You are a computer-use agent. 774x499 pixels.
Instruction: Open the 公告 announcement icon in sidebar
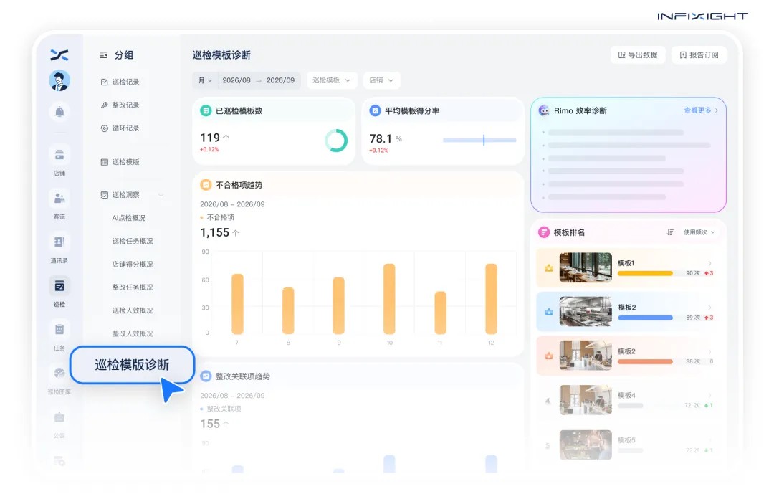point(59,417)
